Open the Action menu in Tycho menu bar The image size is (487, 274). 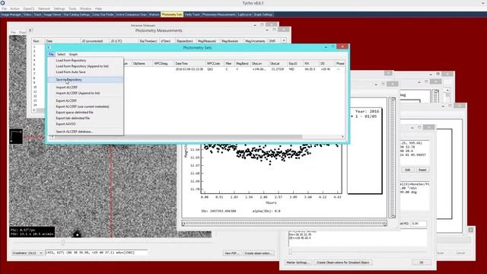coord(15,8)
